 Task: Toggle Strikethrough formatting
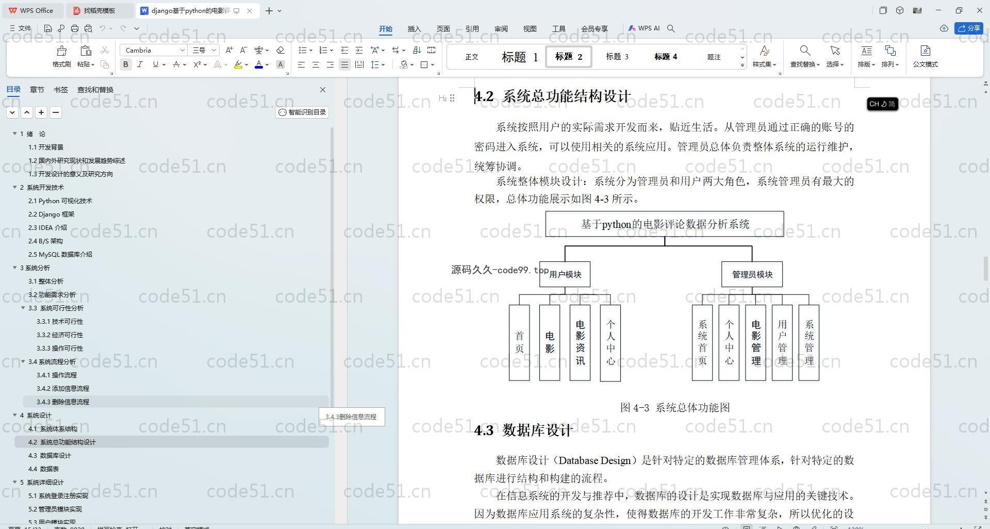click(x=176, y=64)
